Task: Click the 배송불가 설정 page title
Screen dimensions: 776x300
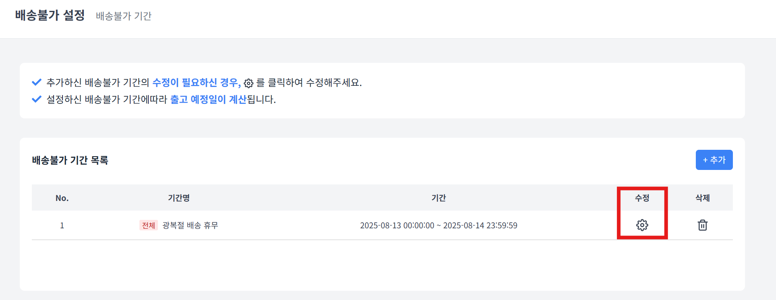Action: (50, 15)
